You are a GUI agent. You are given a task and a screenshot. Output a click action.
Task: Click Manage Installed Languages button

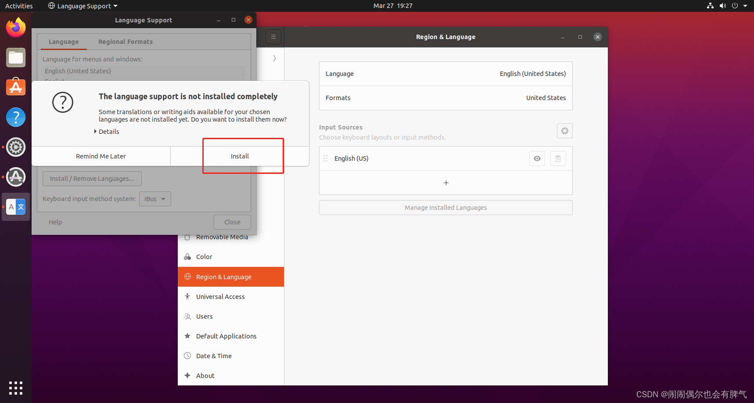pos(446,208)
